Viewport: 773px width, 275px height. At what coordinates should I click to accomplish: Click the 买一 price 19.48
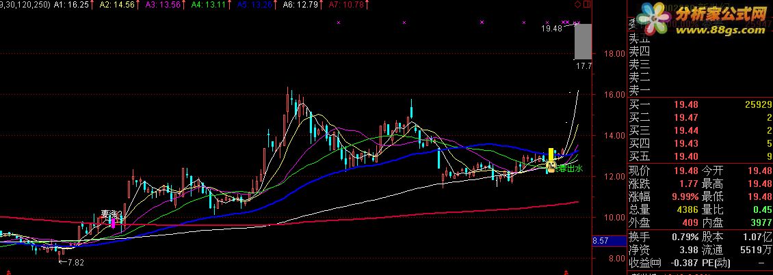pyautogui.click(x=686, y=104)
